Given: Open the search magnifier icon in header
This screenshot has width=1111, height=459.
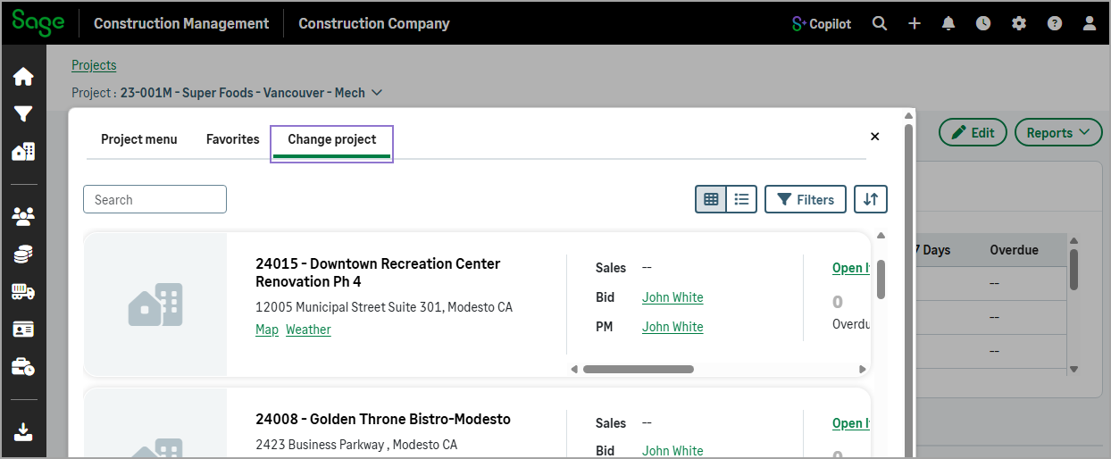Looking at the screenshot, I should point(880,24).
